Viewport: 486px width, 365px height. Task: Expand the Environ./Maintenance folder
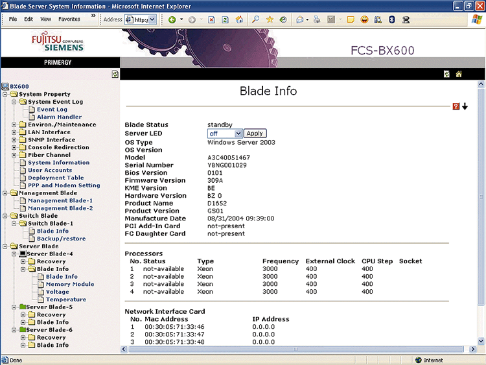14,124
